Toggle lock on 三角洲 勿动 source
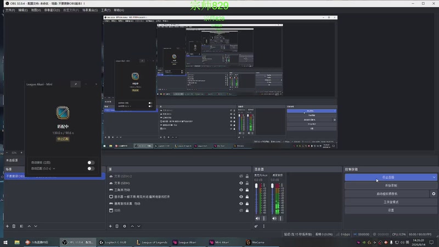 click(247, 190)
